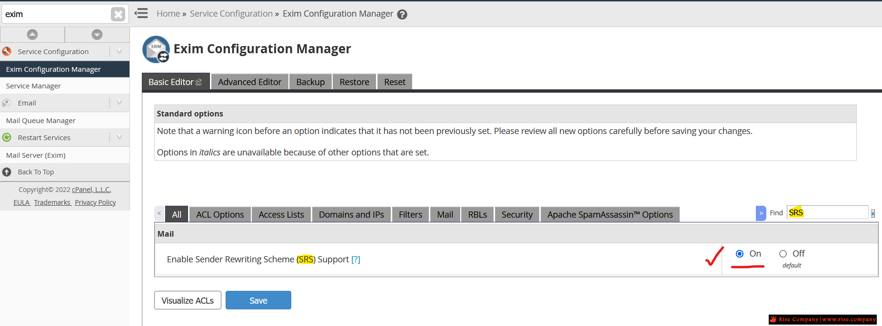Toggle the sidebar menu hamburger icon

(x=141, y=13)
